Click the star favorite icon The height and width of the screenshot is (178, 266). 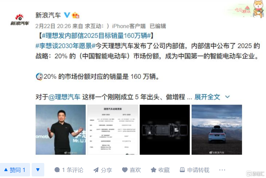tap(153, 170)
